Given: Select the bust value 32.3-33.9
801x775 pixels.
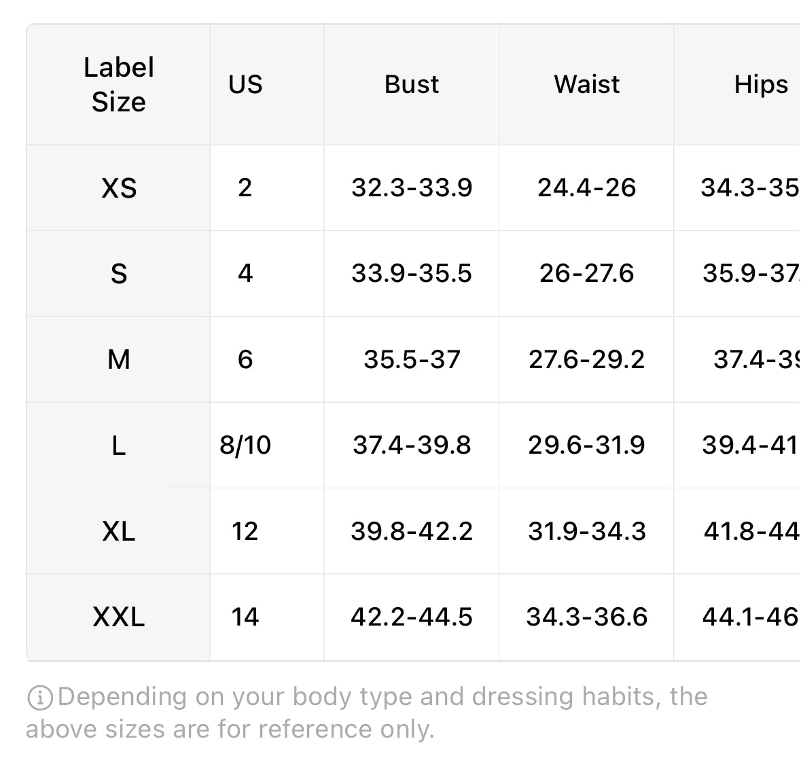Looking at the screenshot, I should [x=411, y=188].
